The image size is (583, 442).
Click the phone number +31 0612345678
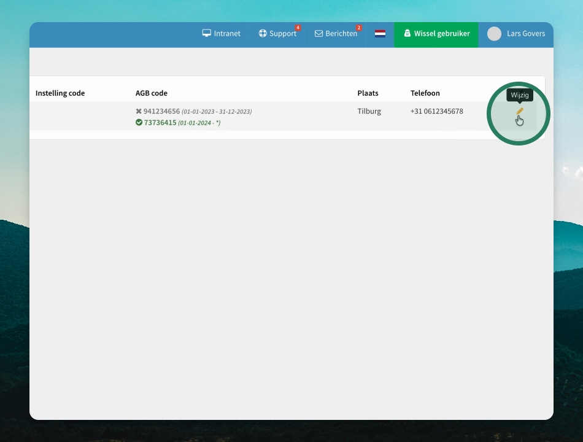coord(436,111)
